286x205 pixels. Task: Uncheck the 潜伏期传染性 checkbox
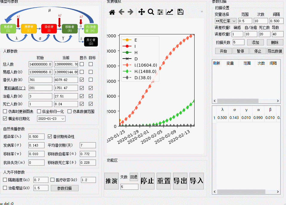click(50, 137)
